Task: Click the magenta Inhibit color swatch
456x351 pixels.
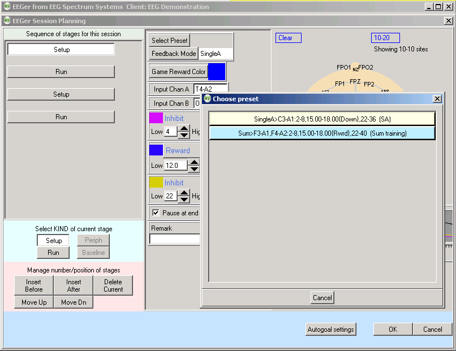Action: click(156, 118)
